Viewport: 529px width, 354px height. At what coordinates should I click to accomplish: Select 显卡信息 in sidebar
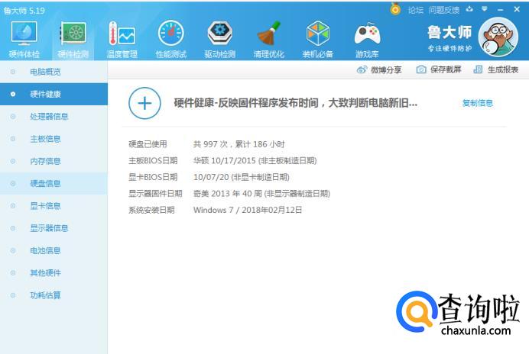click(54, 206)
